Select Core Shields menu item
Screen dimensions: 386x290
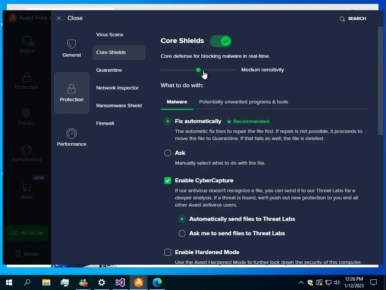pos(119,52)
